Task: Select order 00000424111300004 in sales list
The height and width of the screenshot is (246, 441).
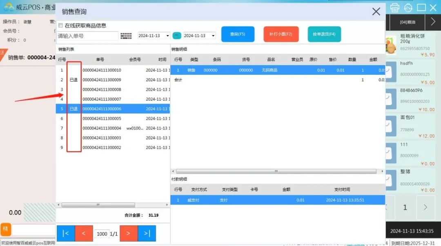Action: [x=102, y=128]
